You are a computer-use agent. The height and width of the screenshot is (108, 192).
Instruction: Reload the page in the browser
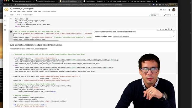point(11,5)
